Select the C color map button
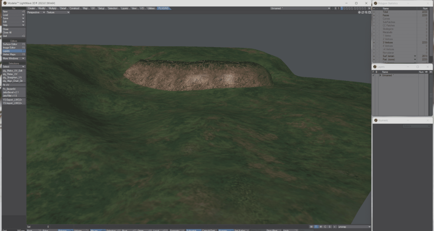This screenshot has height=231, width=434. coord(325,227)
